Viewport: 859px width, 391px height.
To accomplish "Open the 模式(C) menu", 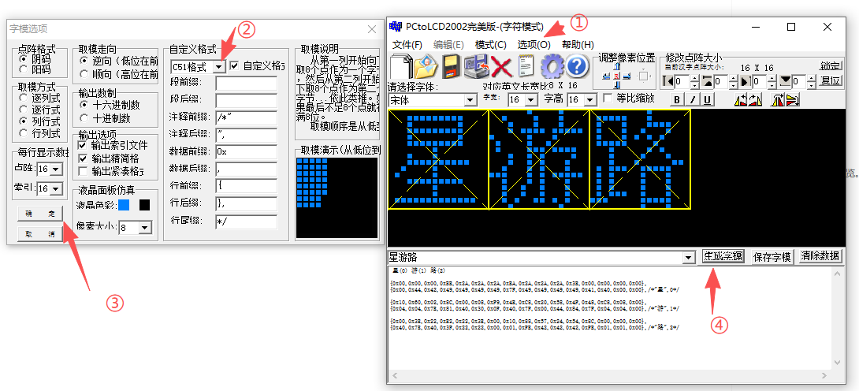I will click(490, 44).
